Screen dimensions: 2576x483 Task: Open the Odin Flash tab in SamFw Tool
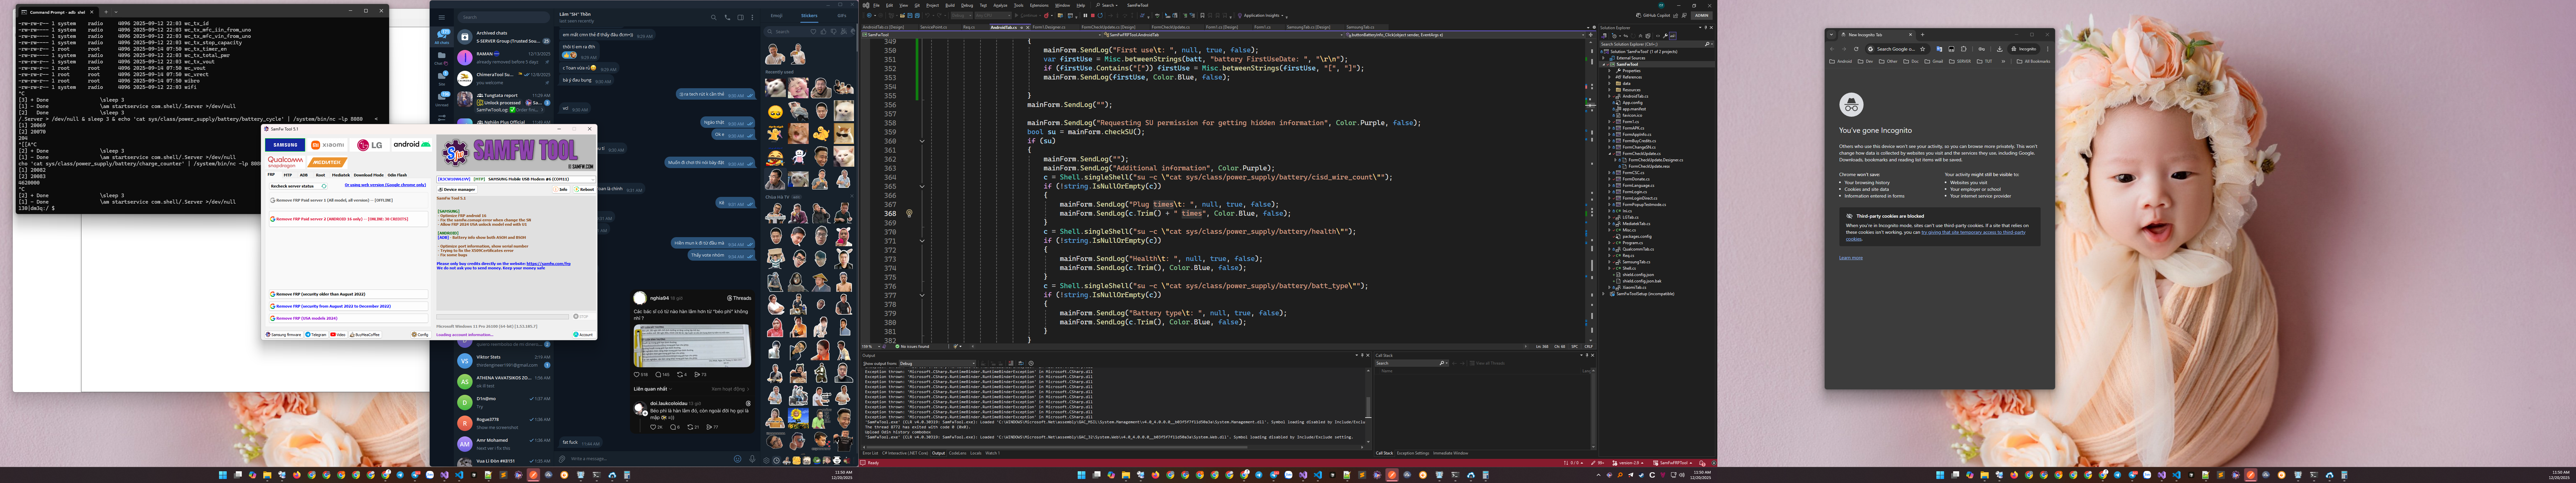point(397,175)
